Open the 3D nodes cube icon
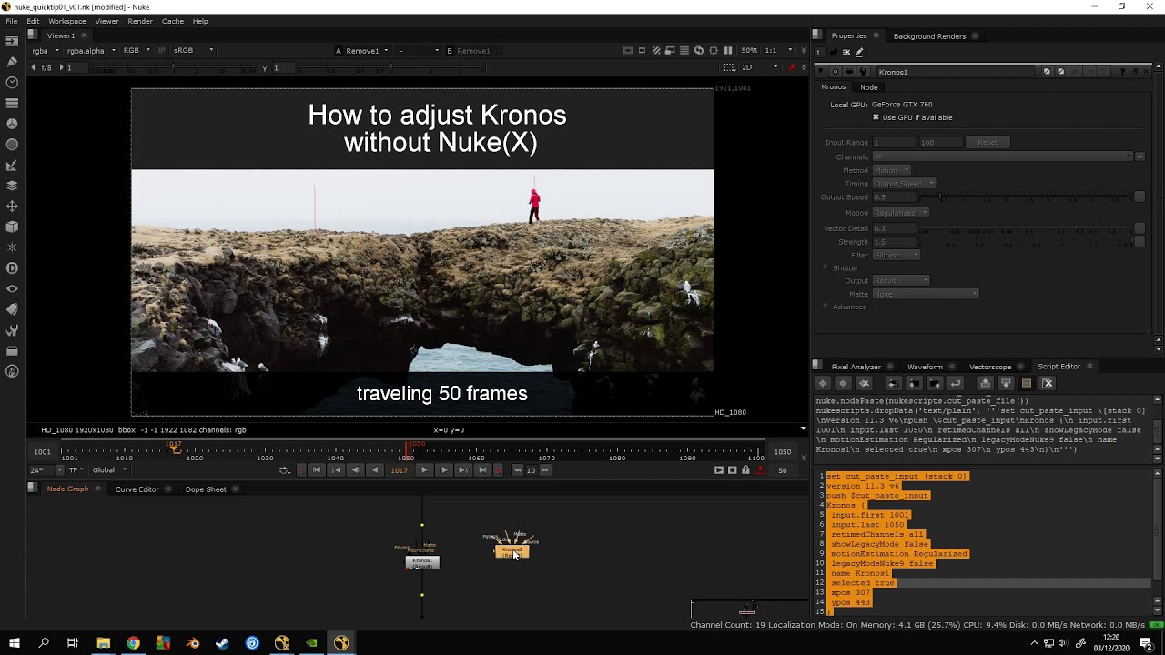Screen dimensions: 1165x655 coord(12,227)
